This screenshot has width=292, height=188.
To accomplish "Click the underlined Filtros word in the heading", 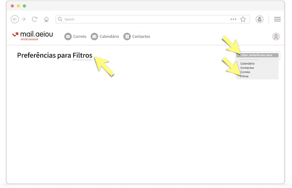I will pyautogui.click(x=82, y=56).
